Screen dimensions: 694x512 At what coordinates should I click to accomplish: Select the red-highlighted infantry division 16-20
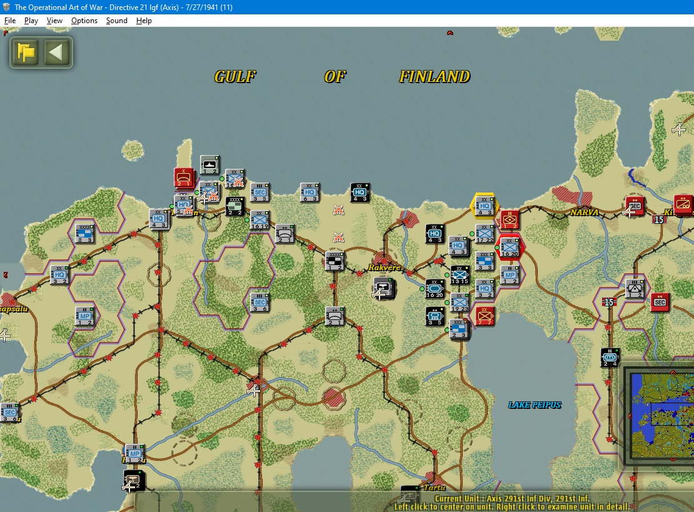coord(510,247)
